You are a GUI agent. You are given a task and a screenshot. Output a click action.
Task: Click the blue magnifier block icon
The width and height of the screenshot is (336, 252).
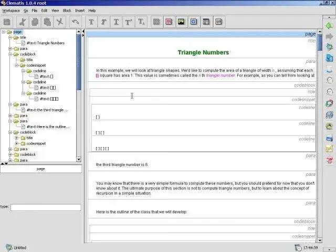click(x=194, y=22)
